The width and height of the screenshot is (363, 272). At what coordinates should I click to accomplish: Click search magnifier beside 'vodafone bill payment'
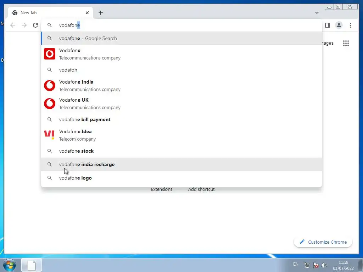[x=50, y=119]
